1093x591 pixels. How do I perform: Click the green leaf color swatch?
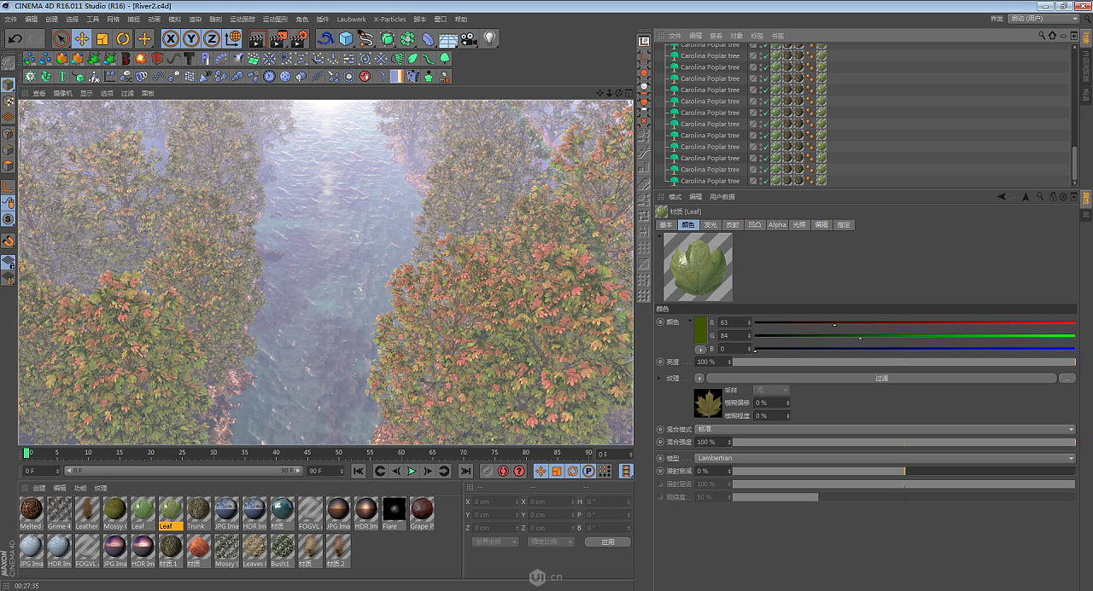click(700, 329)
